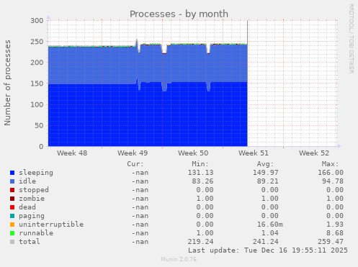Click the zombie legend color swatch

tap(12, 199)
